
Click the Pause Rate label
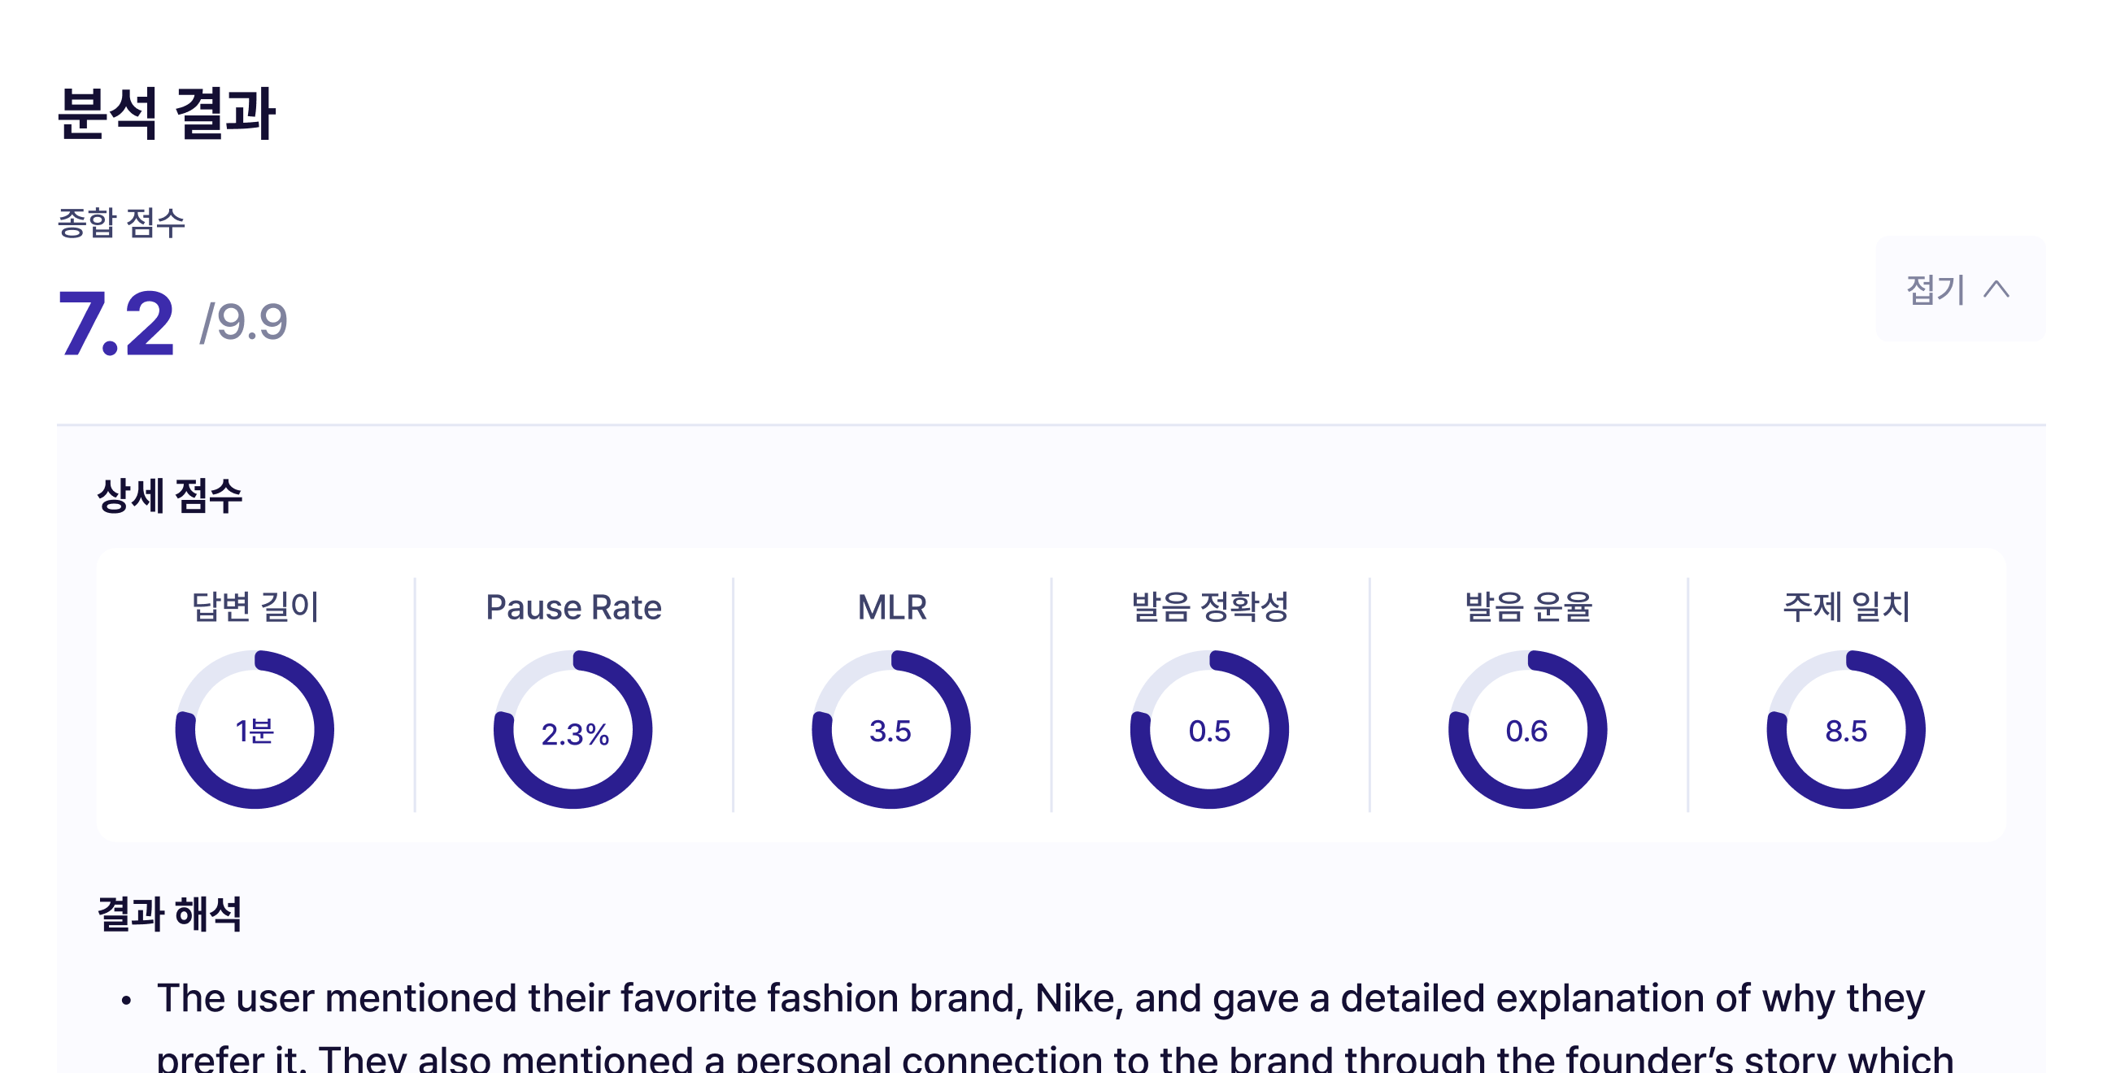(x=573, y=607)
